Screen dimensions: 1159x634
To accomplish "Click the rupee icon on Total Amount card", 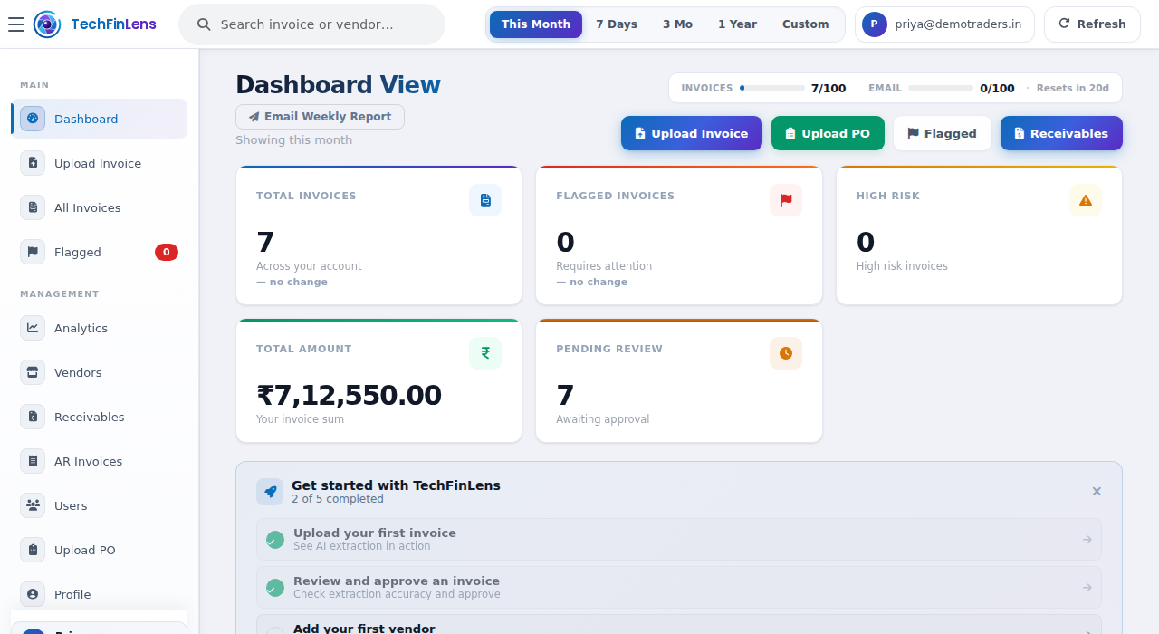I will [x=485, y=353].
